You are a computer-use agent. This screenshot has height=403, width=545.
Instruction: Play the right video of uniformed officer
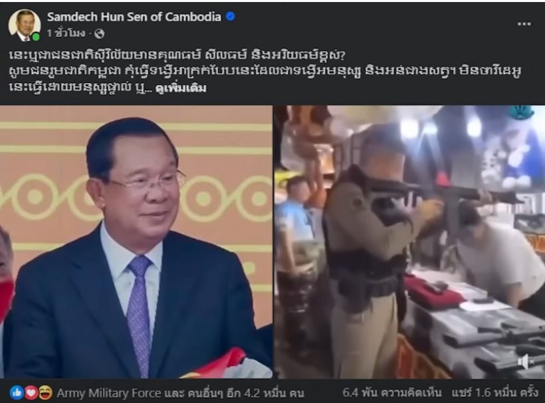pyautogui.click(x=409, y=242)
